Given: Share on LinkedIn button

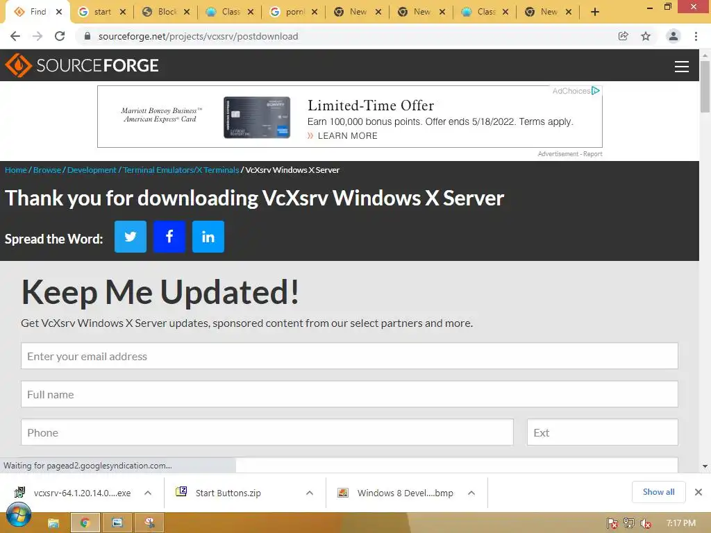Looking at the screenshot, I should pyautogui.click(x=208, y=237).
